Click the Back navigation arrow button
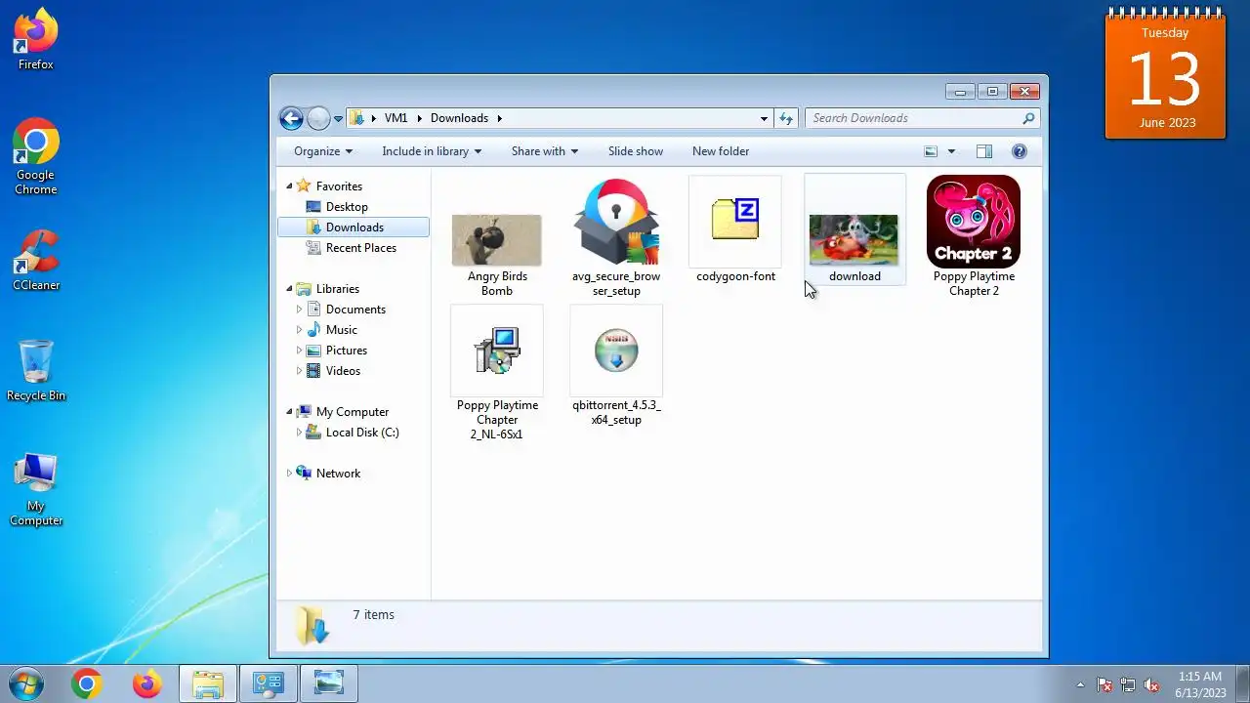This screenshot has height=703, width=1250. pyautogui.click(x=291, y=118)
